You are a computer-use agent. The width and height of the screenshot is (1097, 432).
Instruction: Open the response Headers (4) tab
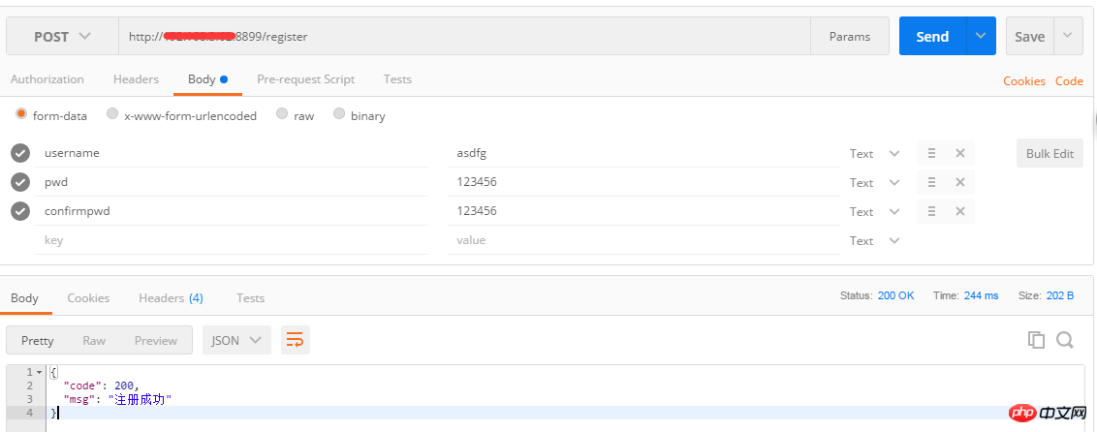[171, 297]
